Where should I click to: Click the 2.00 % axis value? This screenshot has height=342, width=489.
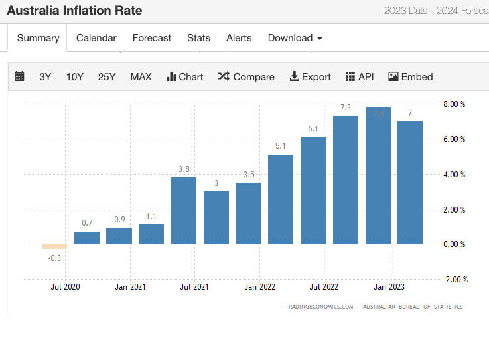(454, 210)
